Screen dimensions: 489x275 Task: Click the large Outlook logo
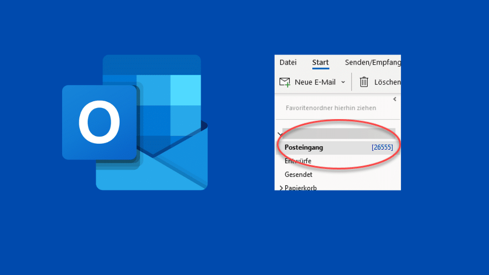coord(135,123)
